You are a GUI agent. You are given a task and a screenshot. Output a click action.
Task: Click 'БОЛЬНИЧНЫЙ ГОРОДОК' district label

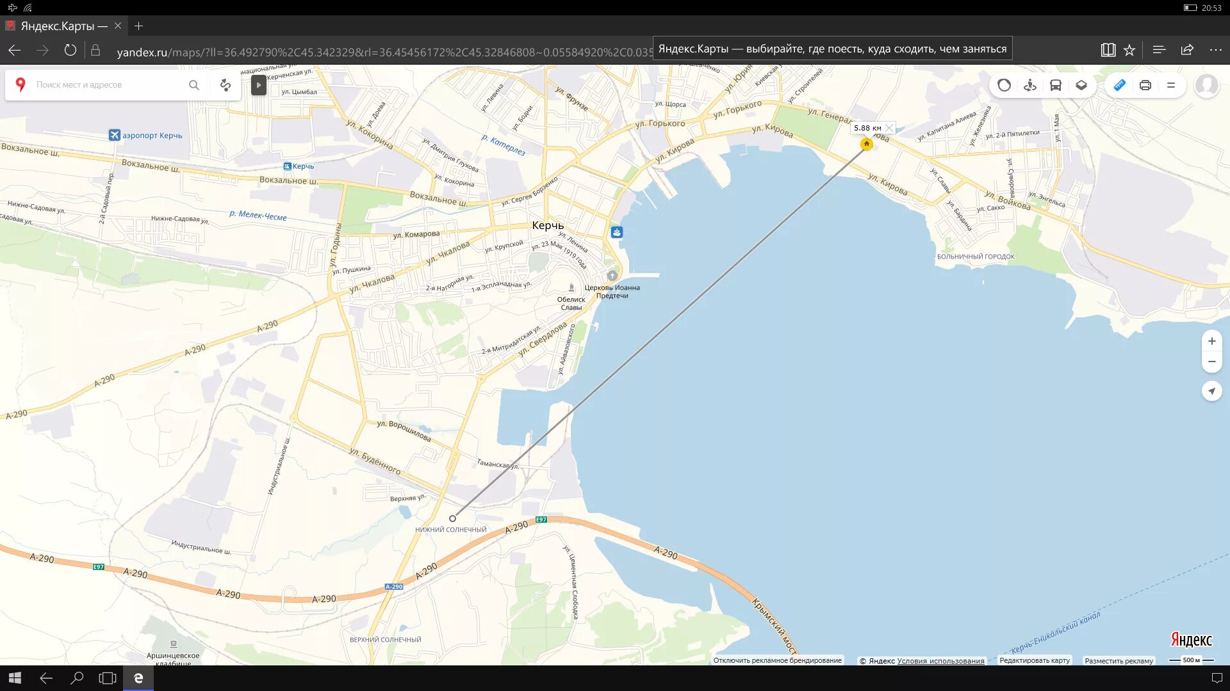pyautogui.click(x=976, y=257)
